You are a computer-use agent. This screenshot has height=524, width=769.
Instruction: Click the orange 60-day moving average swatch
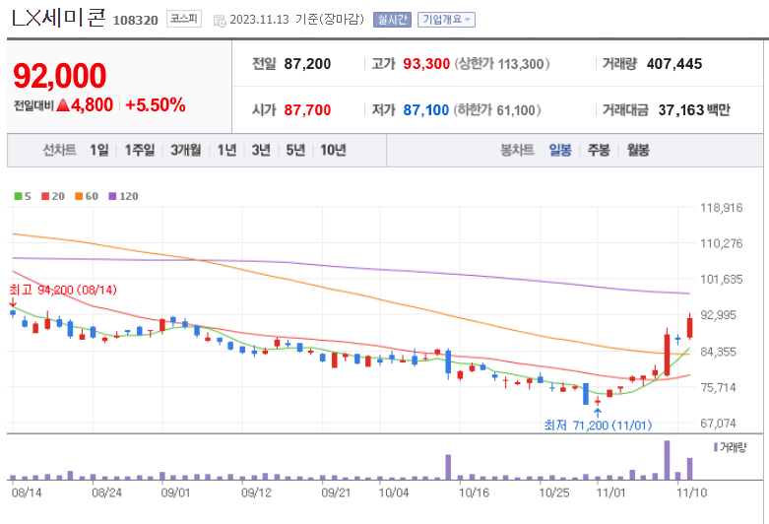[79, 196]
